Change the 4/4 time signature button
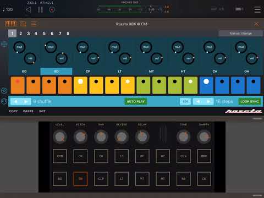Screen dimensions: 264x198 185,101
